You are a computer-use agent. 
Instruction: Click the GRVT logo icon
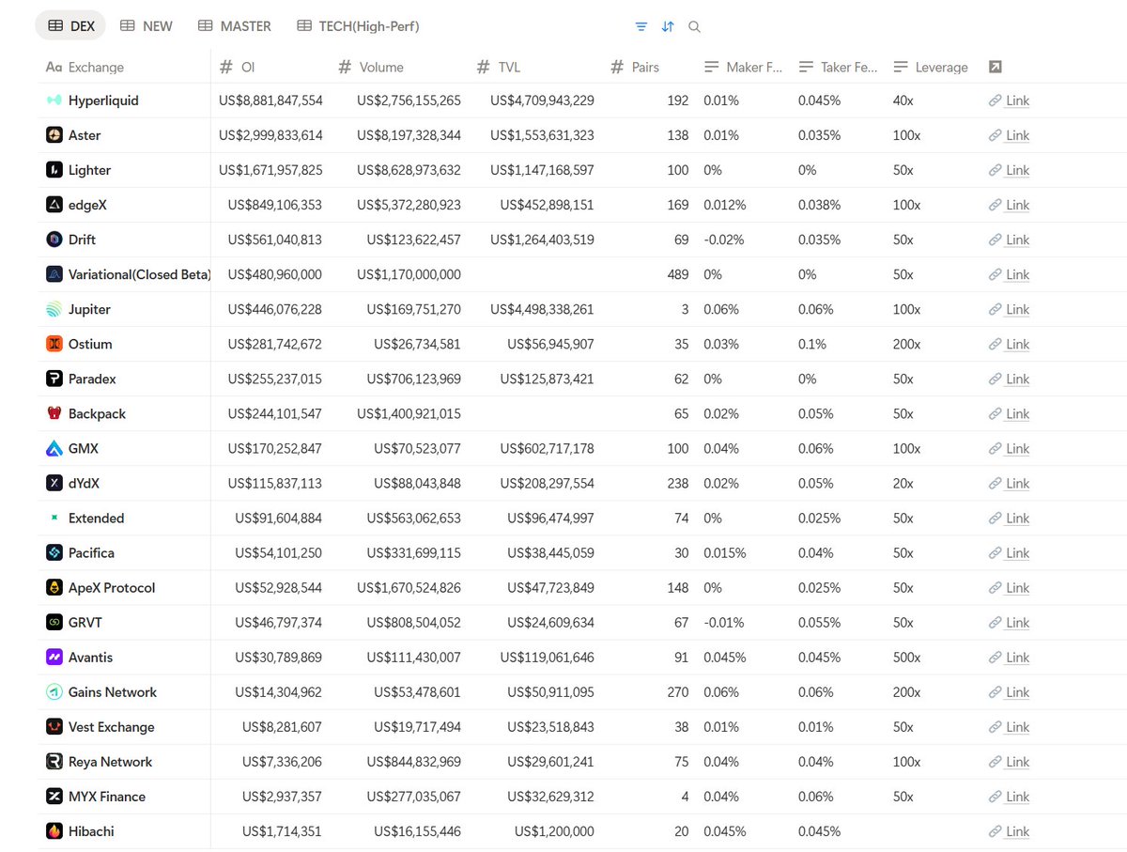click(x=54, y=622)
